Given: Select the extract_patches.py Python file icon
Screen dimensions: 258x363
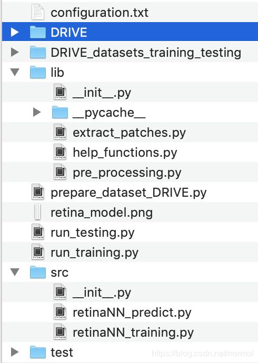Looking at the screenshot, I should 60,132.
